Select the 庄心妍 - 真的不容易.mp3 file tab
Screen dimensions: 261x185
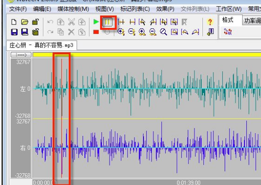pos(42,45)
